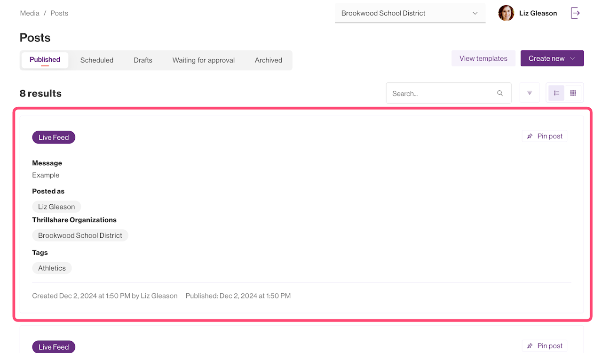Select the Published tab
Screen dimensions: 602x353
point(45,60)
